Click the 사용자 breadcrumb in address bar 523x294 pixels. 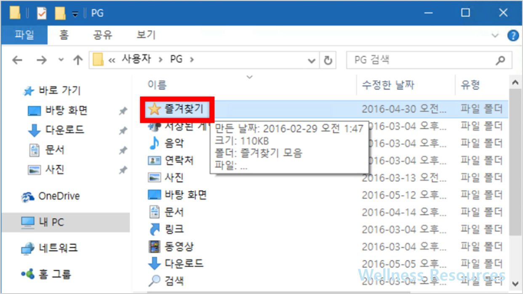pyautogui.click(x=137, y=59)
